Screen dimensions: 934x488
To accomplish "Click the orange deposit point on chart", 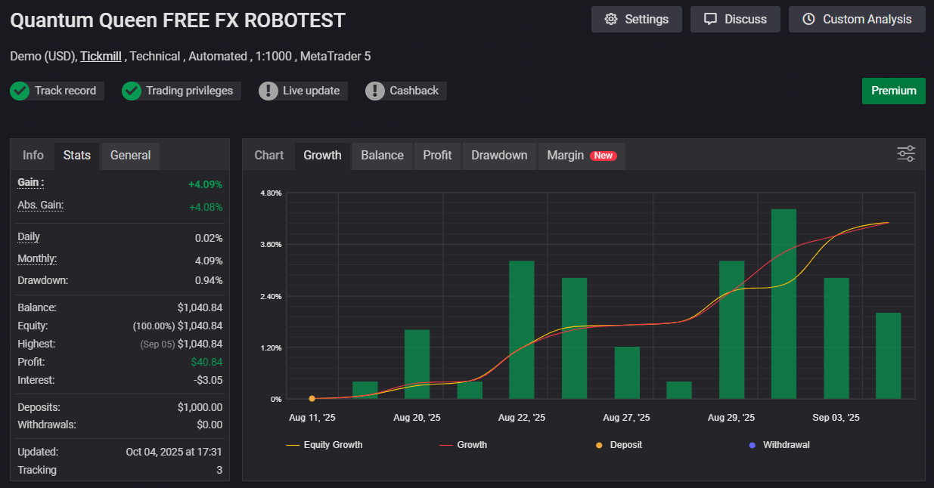I will click(312, 398).
